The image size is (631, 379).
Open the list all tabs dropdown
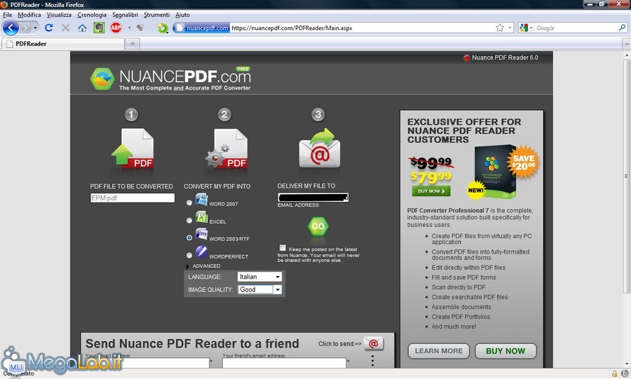[x=626, y=43]
